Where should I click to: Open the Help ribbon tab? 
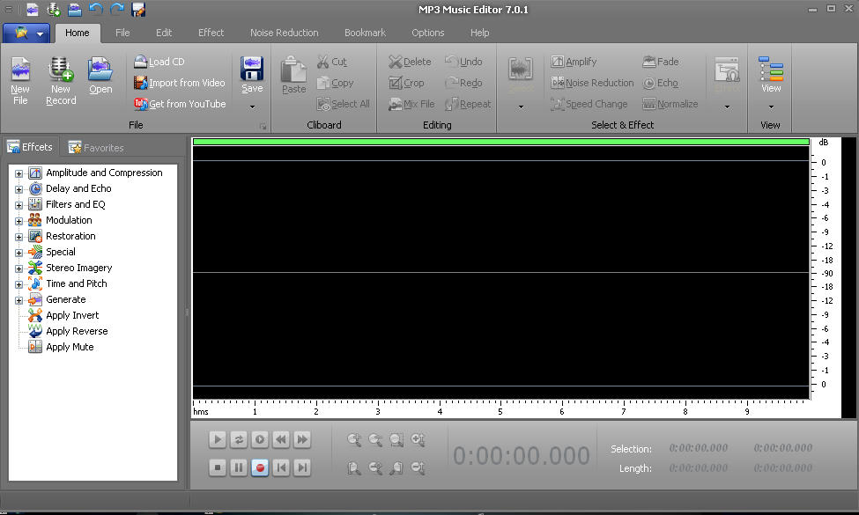pyautogui.click(x=480, y=33)
